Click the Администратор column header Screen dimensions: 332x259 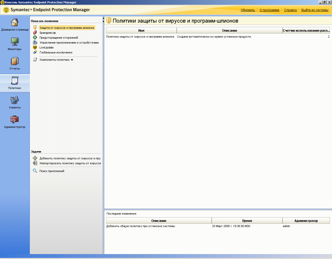[306, 221]
